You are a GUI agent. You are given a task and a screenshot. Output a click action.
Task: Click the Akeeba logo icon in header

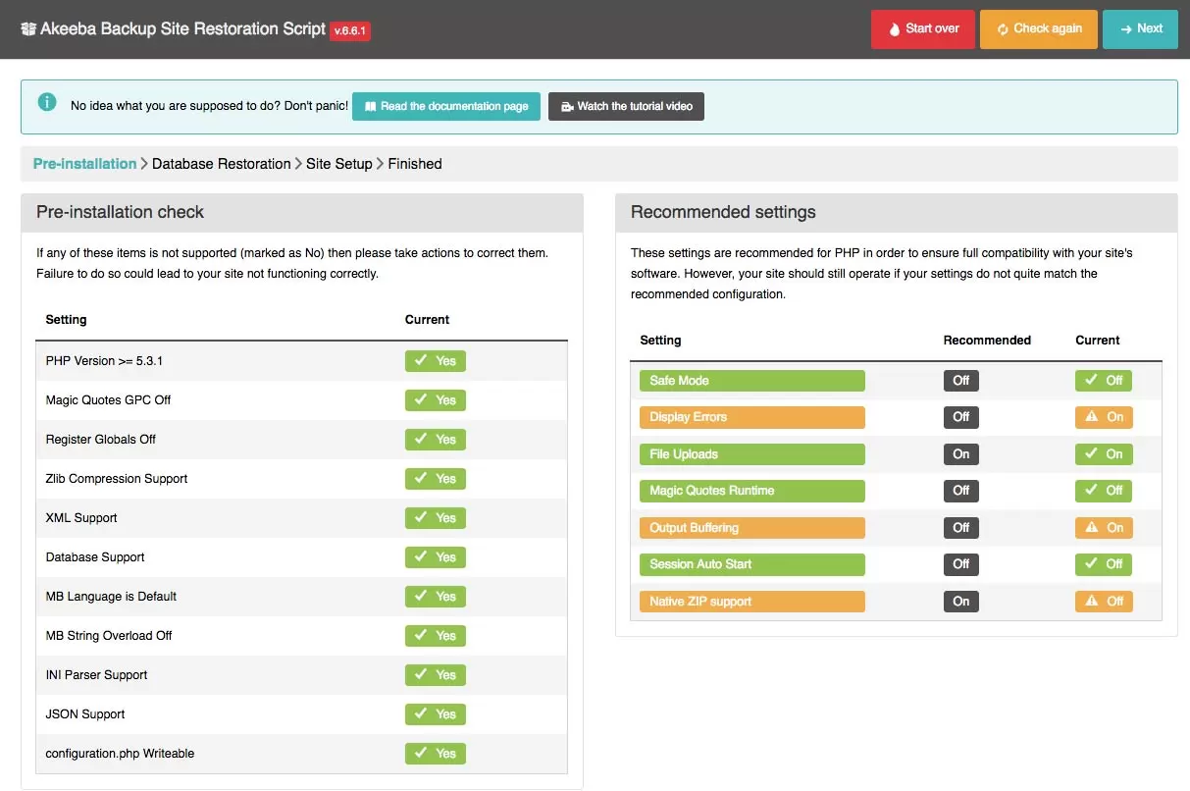[x=27, y=29]
